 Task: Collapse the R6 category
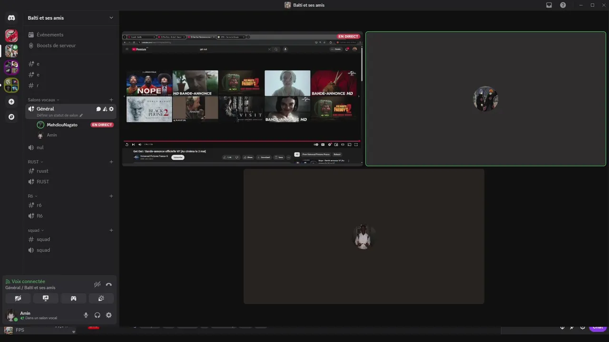coord(32,196)
